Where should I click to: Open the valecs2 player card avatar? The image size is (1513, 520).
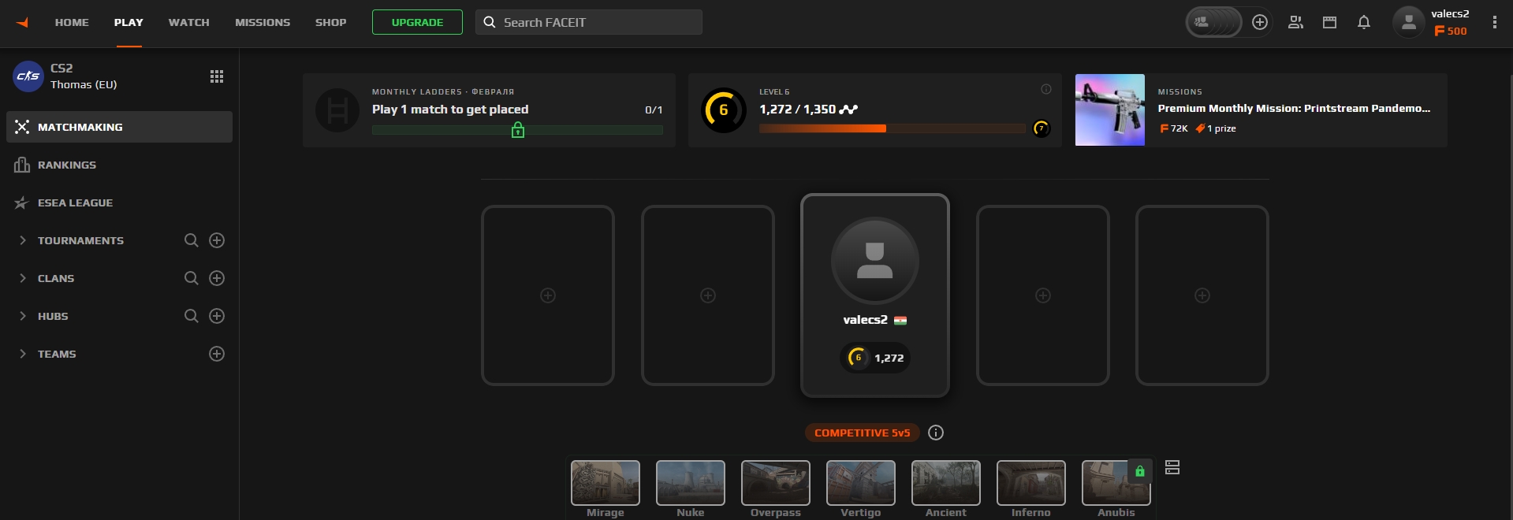pyautogui.click(x=875, y=261)
